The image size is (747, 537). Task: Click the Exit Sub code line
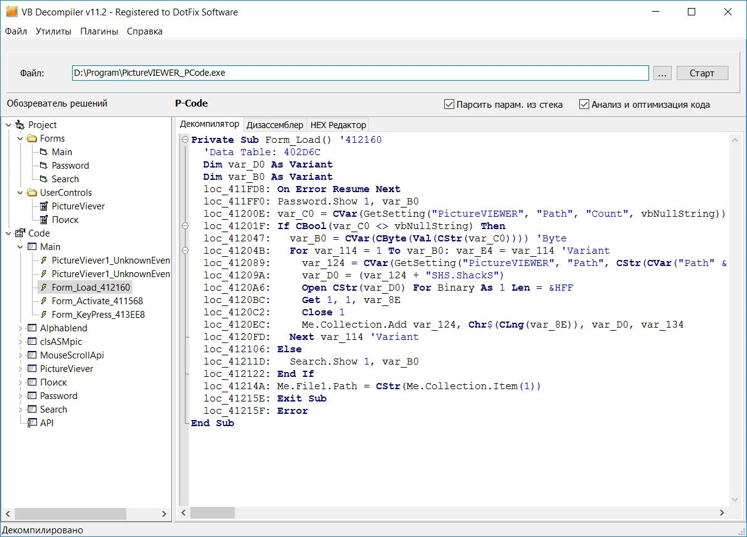click(x=265, y=398)
